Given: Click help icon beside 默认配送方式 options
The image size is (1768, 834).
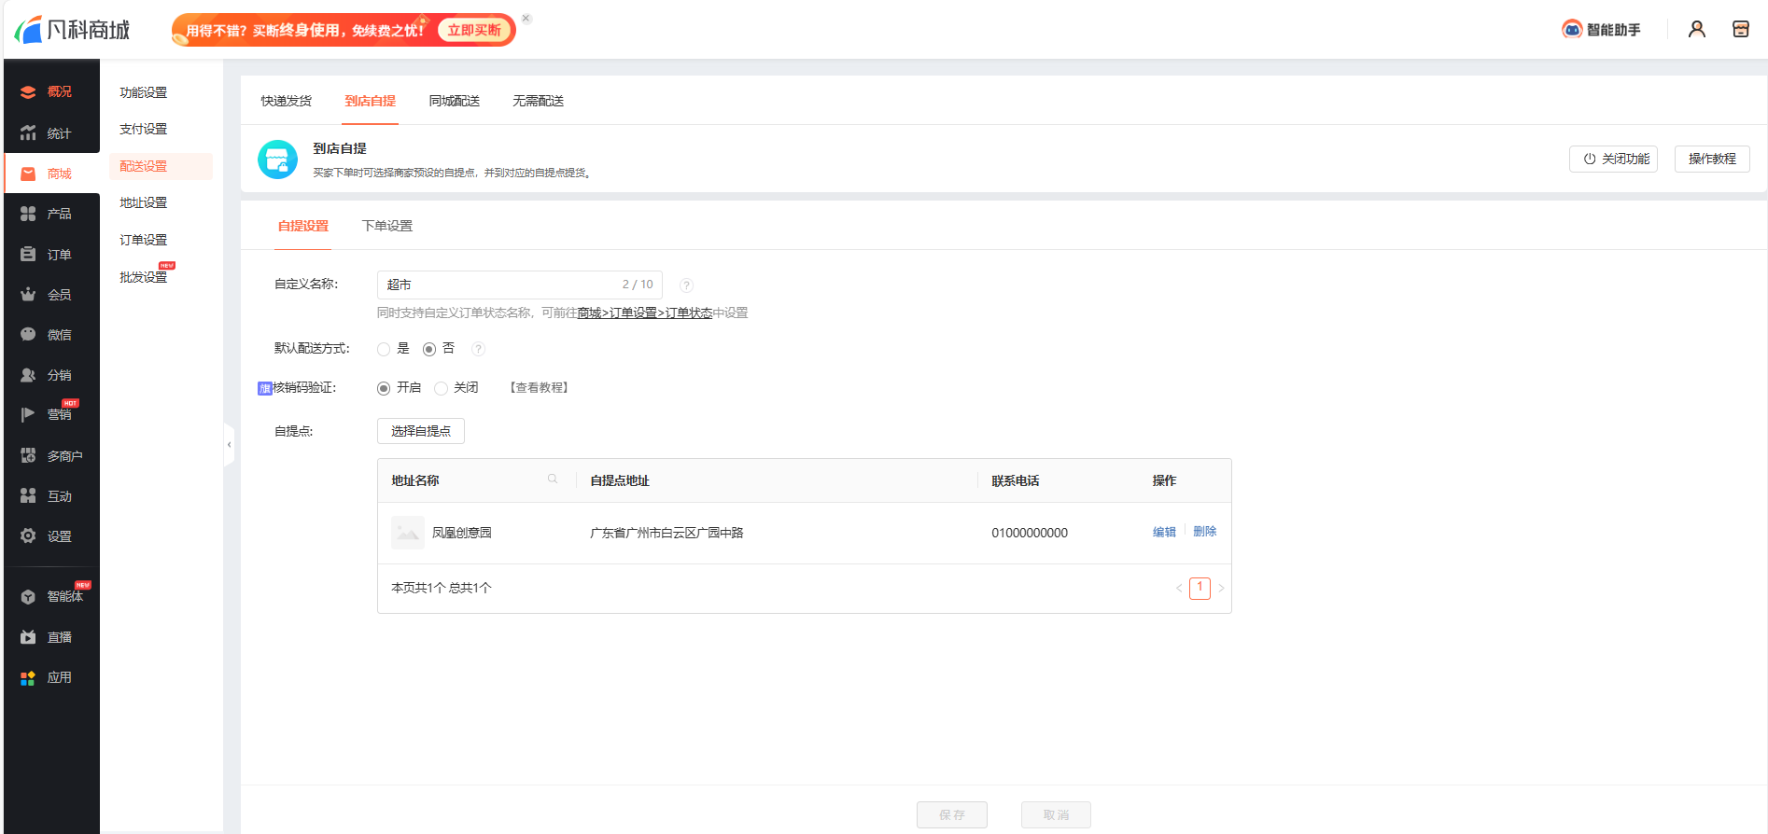Looking at the screenshot, I should pyautogui.click(x=478, y=349).
